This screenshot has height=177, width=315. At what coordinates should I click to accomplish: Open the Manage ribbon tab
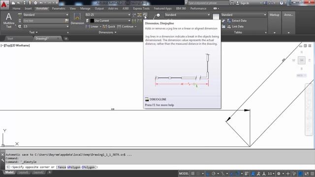click(85, 9)
